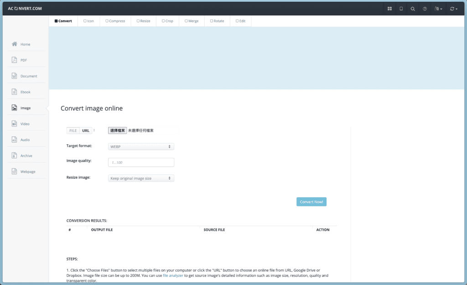The width and height of the screenshot is (467, 285).
Task: Expand the Resize image dropdown
Action: pos(141,178)
